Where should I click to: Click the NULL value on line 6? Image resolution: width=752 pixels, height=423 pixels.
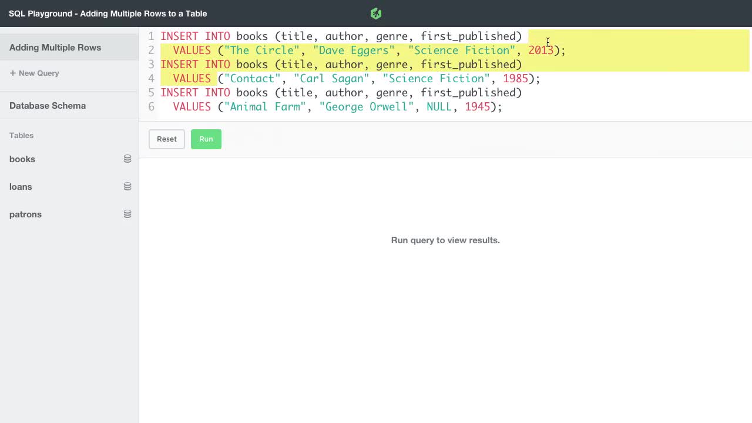(x=439, y=107)
